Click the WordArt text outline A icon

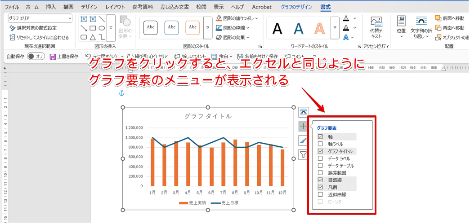coord(346,28)
